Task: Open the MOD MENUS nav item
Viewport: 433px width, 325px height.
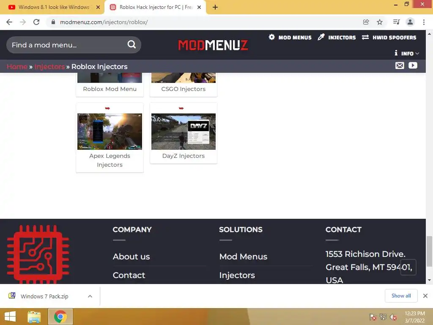Action: 290,37
